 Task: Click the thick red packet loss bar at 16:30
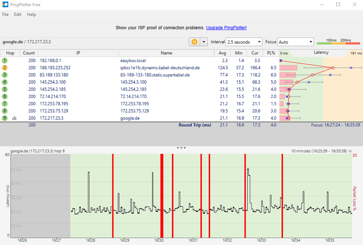click(x=162, y=196)
